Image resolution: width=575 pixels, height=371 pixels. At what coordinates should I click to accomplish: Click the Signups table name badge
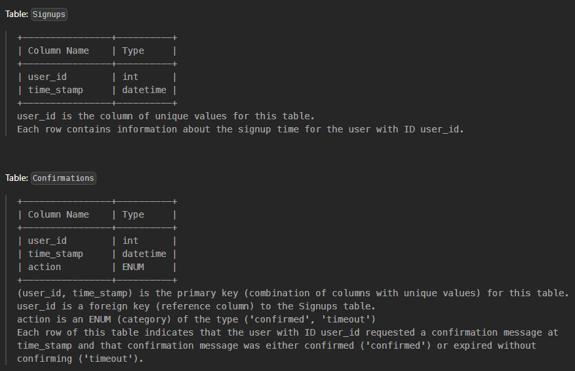(49, 14)
